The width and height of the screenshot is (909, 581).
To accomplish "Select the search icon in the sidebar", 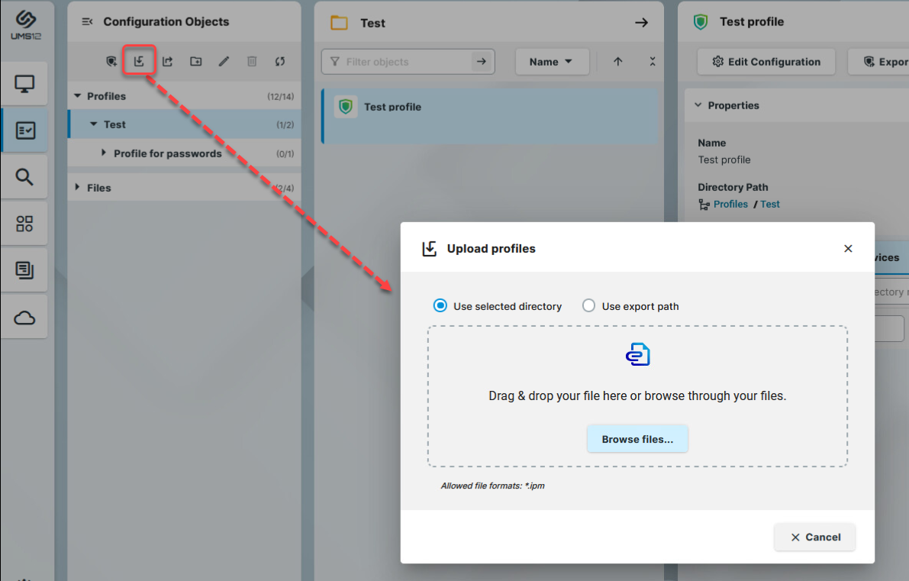I will point(25,176).
